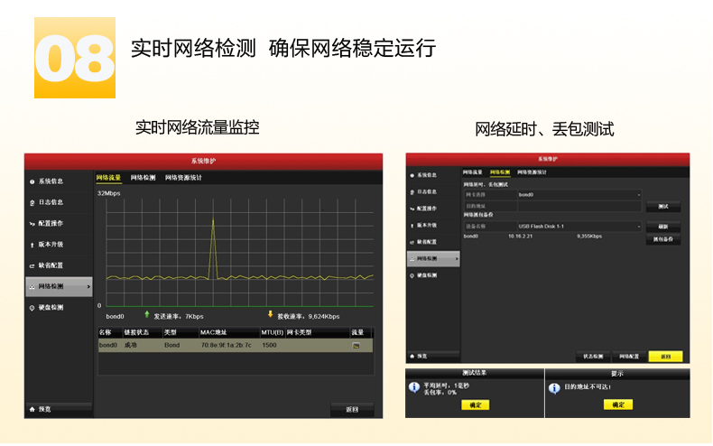The height and width of the screenshot is (446, 713).
Task: Confirm the 测试结果 dialog with 确定
Action: (x=475, y=405)
